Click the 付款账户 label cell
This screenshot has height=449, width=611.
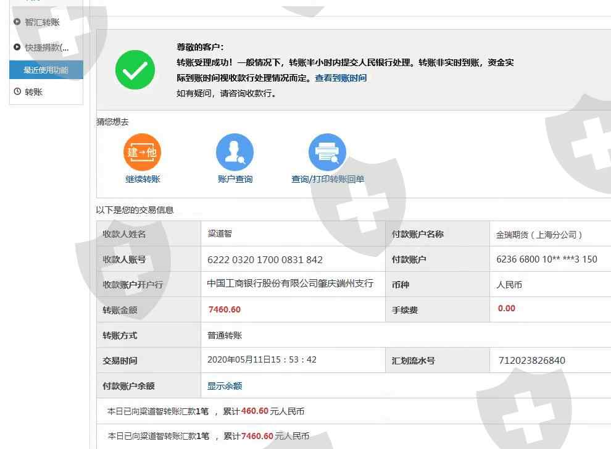pyautogui.click(x=438, y=259)
